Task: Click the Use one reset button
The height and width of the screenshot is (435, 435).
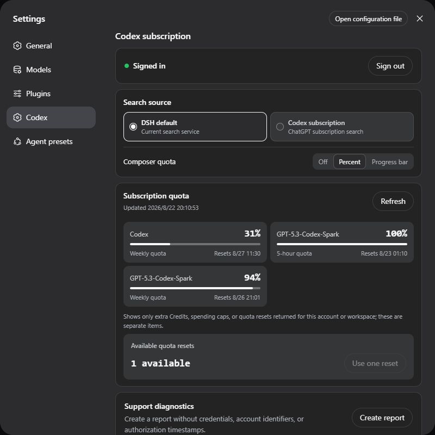Action: pos(375,363)
